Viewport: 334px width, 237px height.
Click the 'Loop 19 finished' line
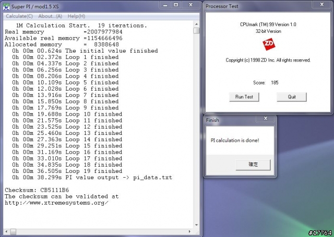[67, 171]
